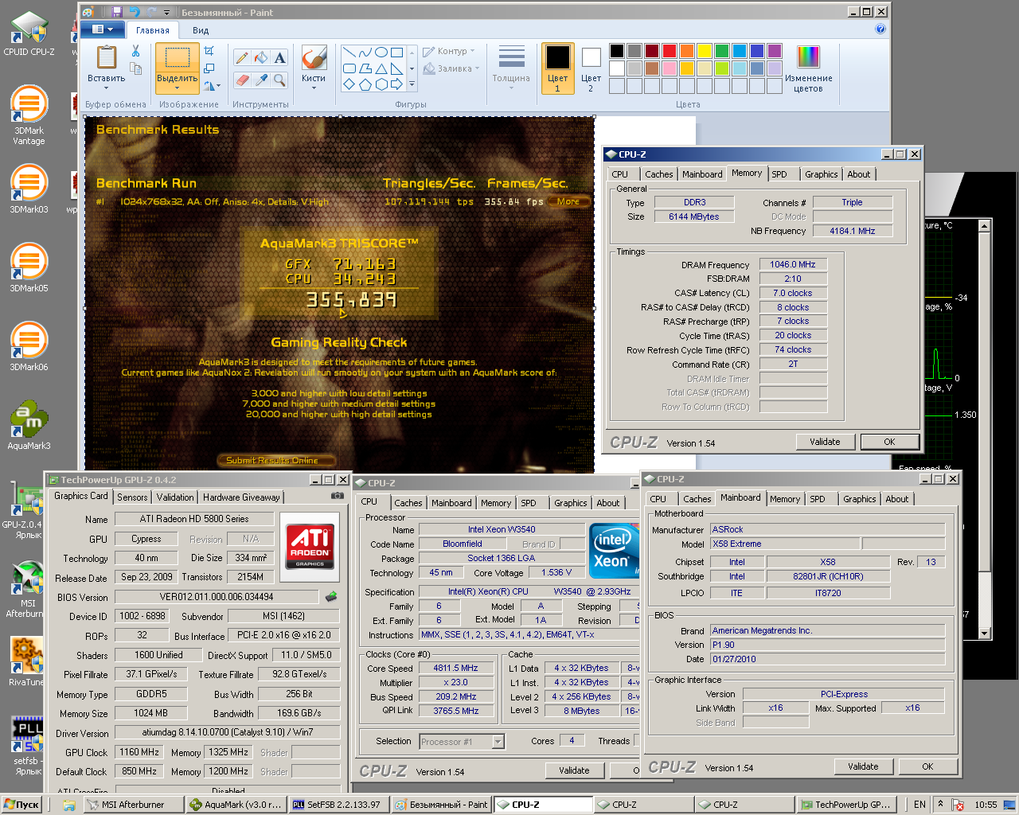The width and height of the screenshot is (1019, 815).
Task: Click the Copy icon in Paint clipboard group
Action: coord(135,68)
